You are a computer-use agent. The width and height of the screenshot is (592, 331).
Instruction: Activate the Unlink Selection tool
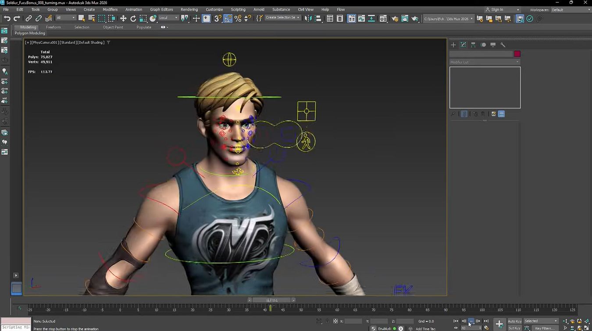coord(39,18)
